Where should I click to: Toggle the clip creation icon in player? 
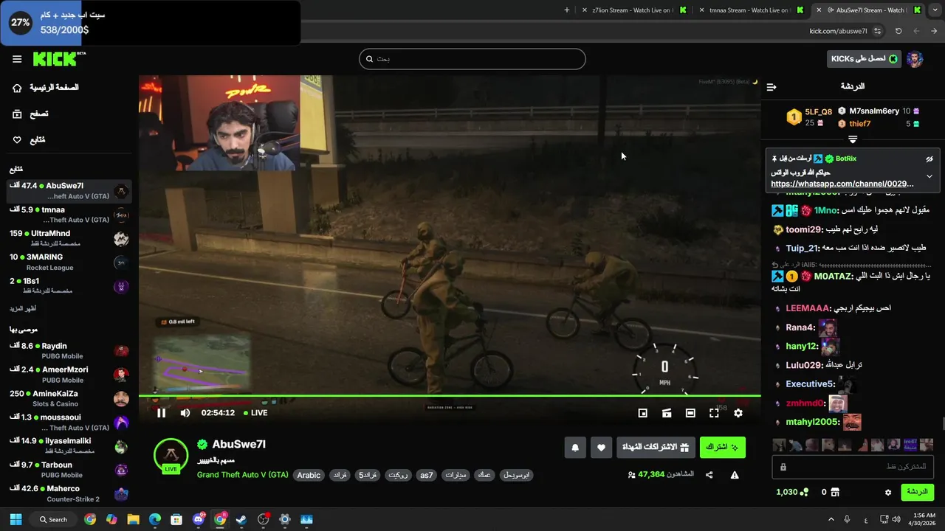[666, 414]
